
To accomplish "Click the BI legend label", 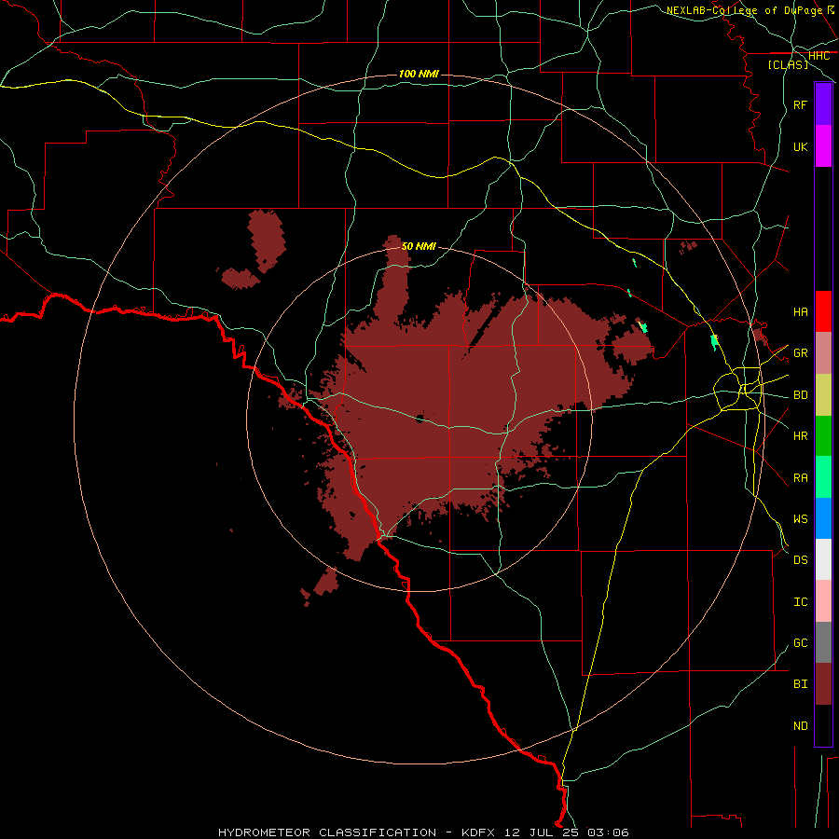I will [800, 684].
